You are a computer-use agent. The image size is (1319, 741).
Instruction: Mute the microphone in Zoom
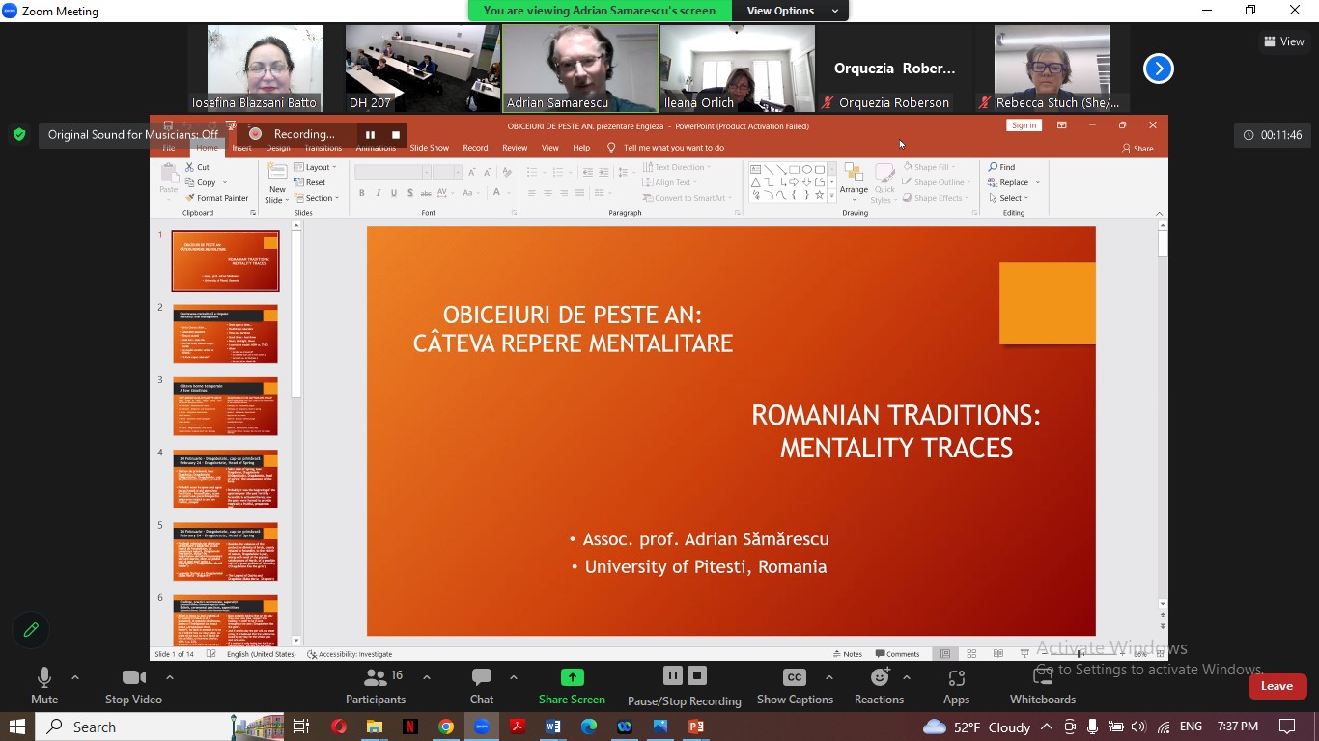(43, 677)
